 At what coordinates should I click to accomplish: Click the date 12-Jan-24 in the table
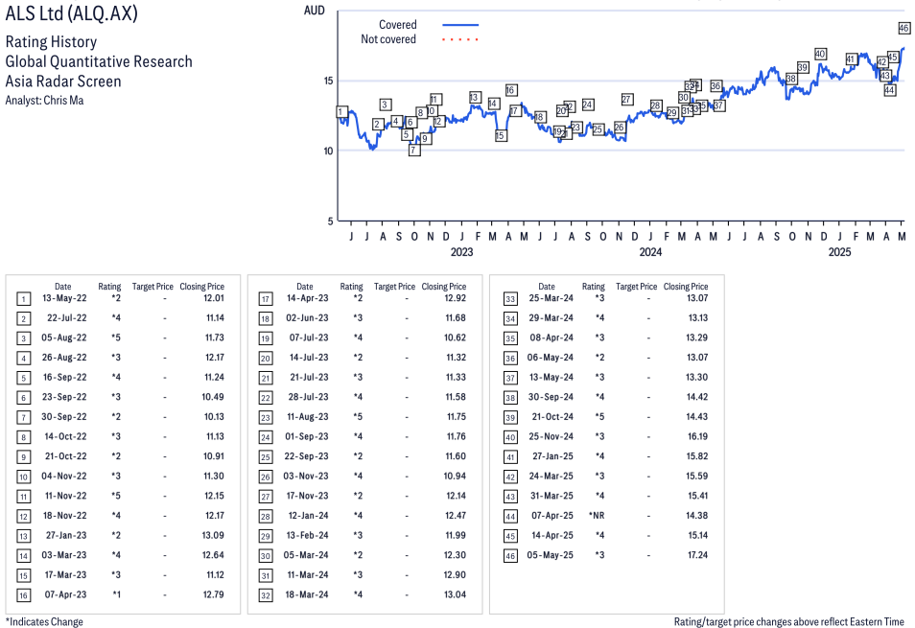tap(308, 516)
